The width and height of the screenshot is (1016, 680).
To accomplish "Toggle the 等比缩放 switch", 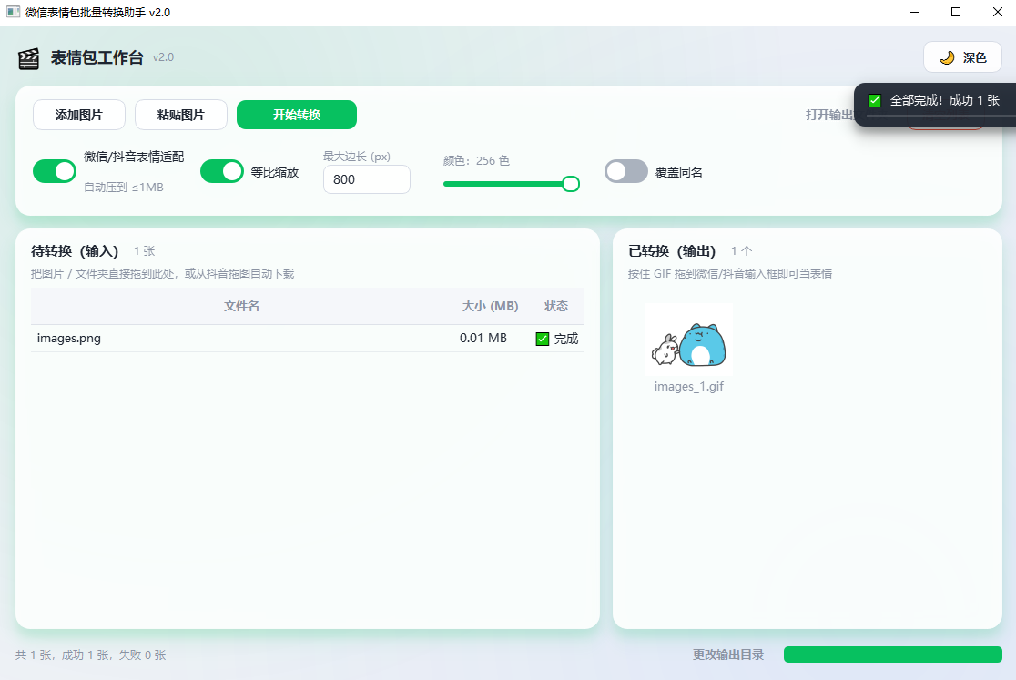I will pyautogui.click(x=221, y=171).
